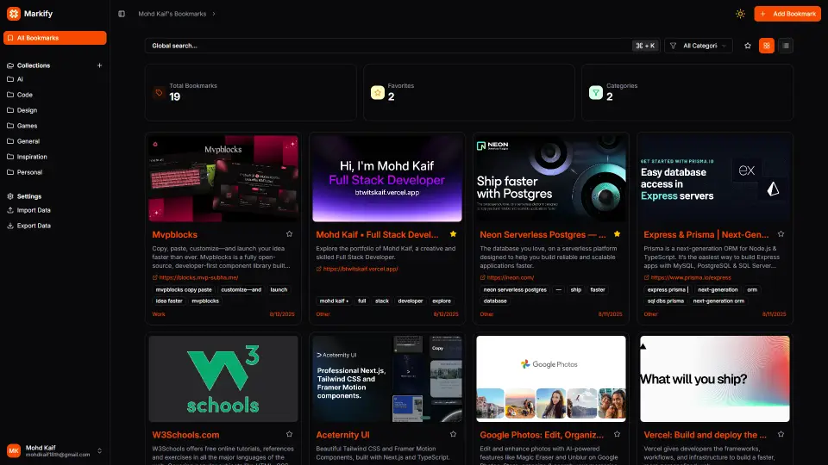
Task: Switch to grid view layout
Action: 766,46
